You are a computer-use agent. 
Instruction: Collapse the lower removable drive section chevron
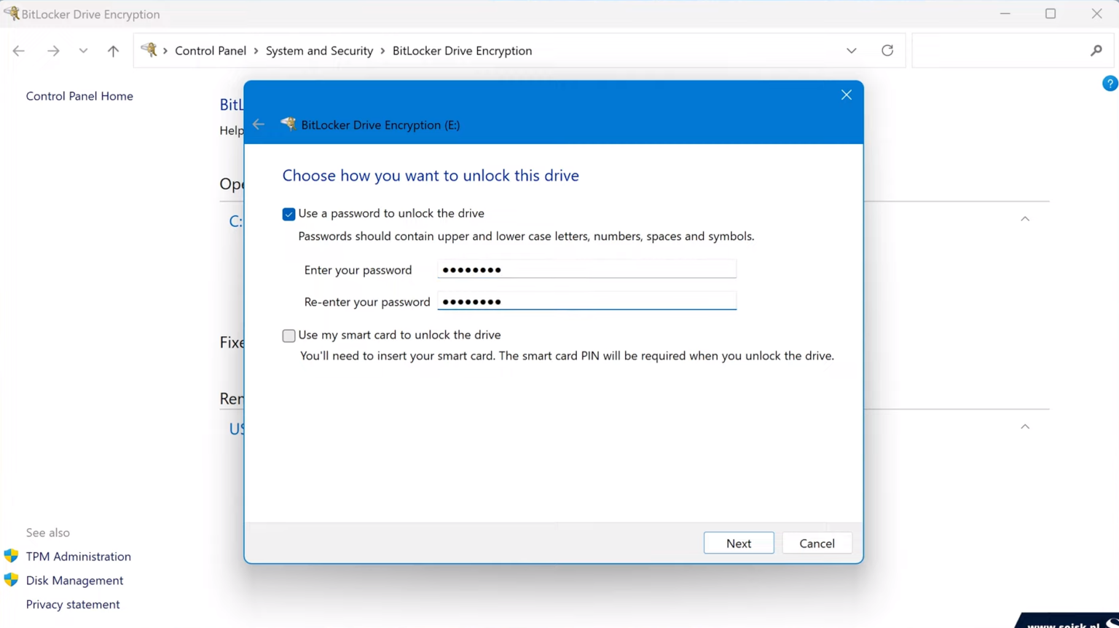(x=1025, y=426)
